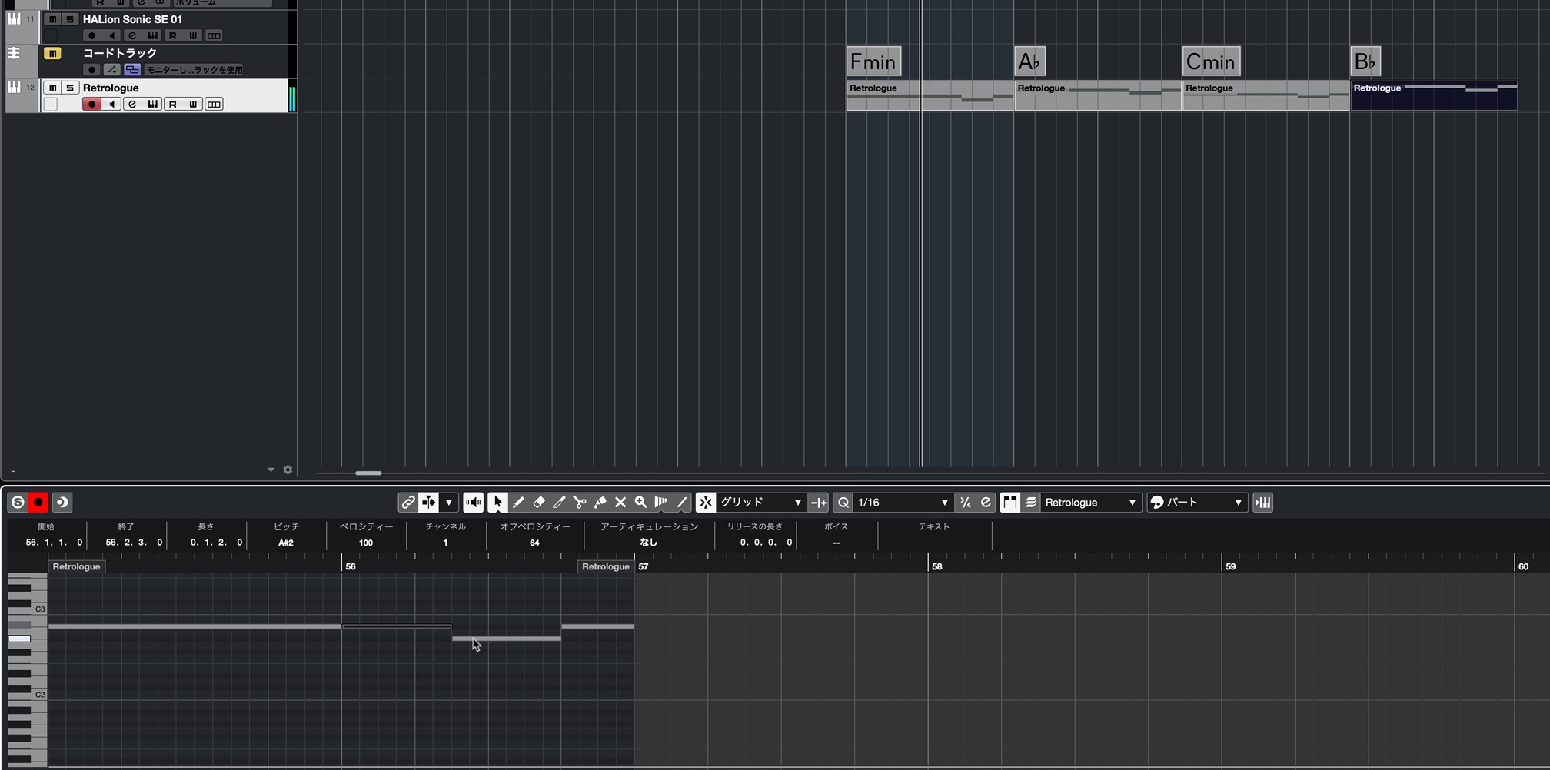Click the horizontal scrollbar thumb in project window
Image resolution: width=1550 pixels, height=770 pixels.
click(368, 473)
